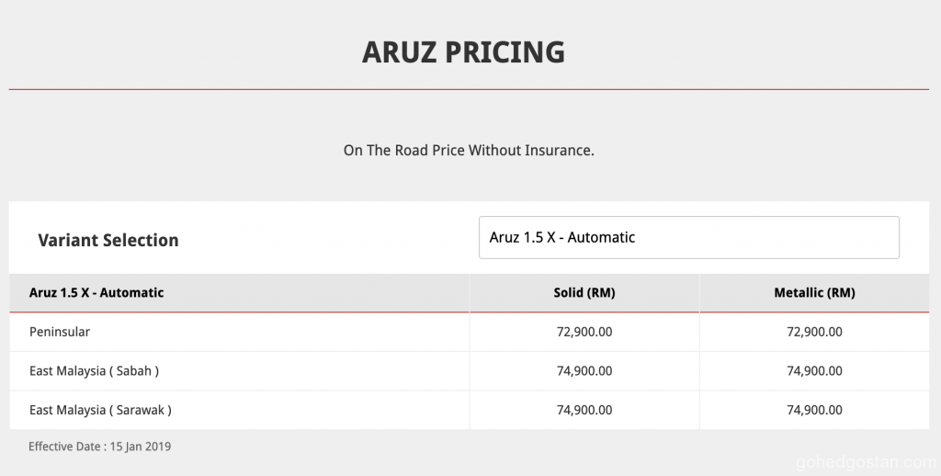This screenshot has height=476, width=941.
Task: Click the Solid (RM) column header
Action: coord(584,292)
